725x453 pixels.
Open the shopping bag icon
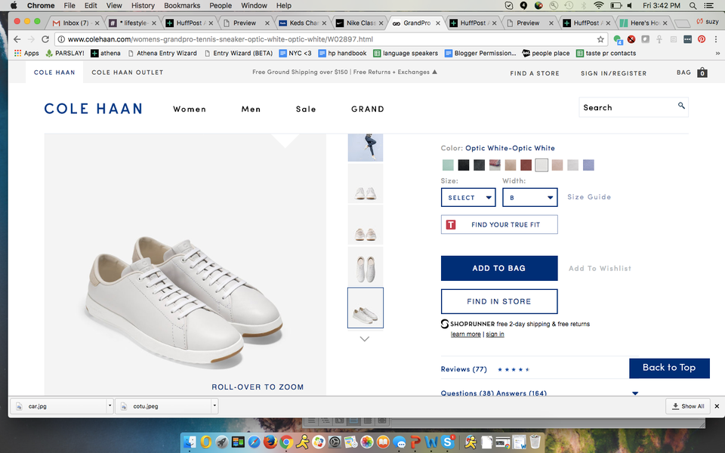(x=702, y=72)
